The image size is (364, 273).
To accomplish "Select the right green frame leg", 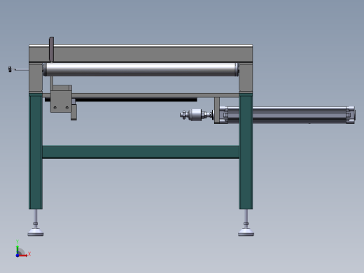I will (246, 150).
